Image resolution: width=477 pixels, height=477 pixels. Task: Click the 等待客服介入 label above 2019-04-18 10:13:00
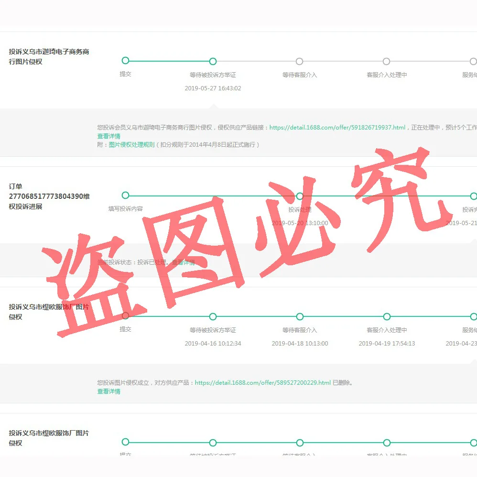[x=300, y=330]
